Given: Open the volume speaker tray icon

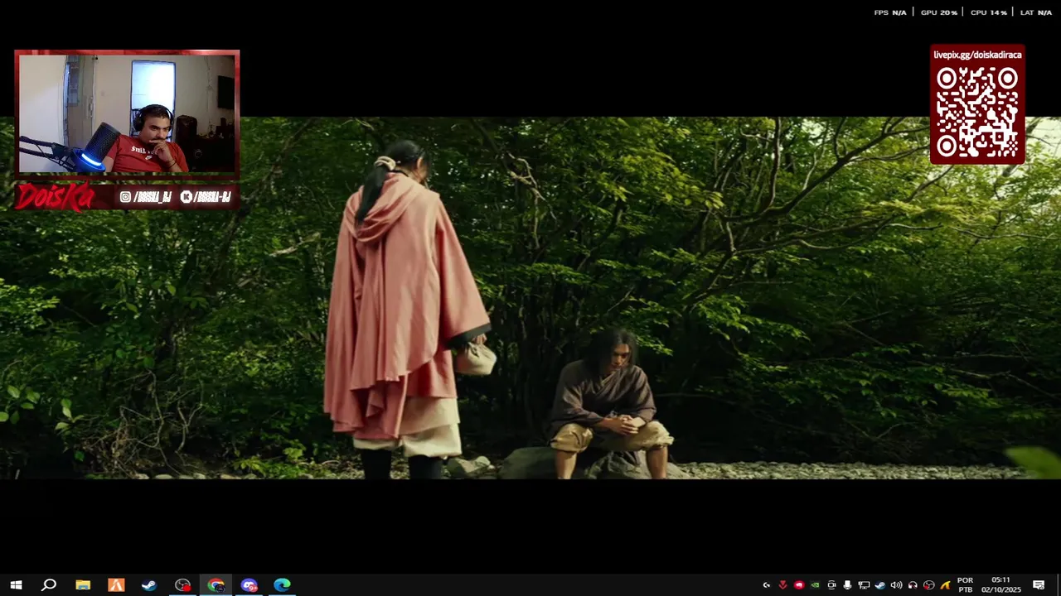Looking at the screenshot, I should (x=896, y=585).
